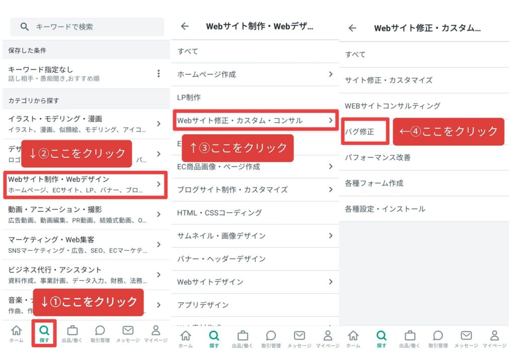
Task: Expand イラスト・モデリング・漫画 category chevron
Action: point(158,124)
